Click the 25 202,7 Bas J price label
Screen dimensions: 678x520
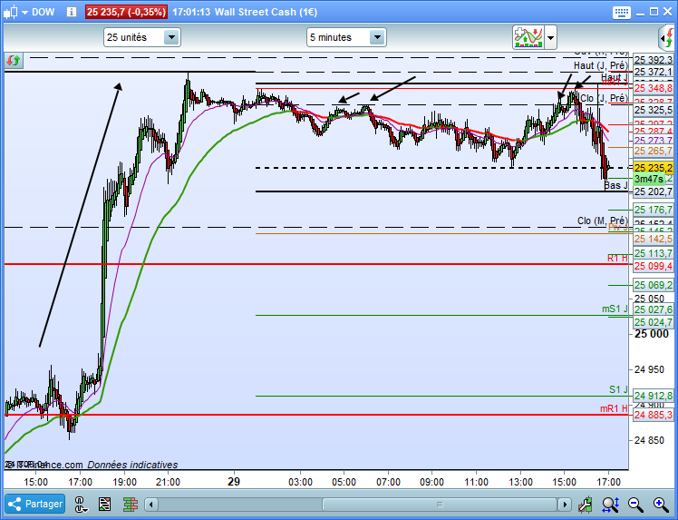coord(654,191)
